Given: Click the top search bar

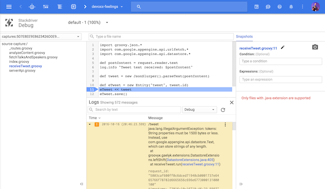Looking at the screenshot, I should coord(189,7).
